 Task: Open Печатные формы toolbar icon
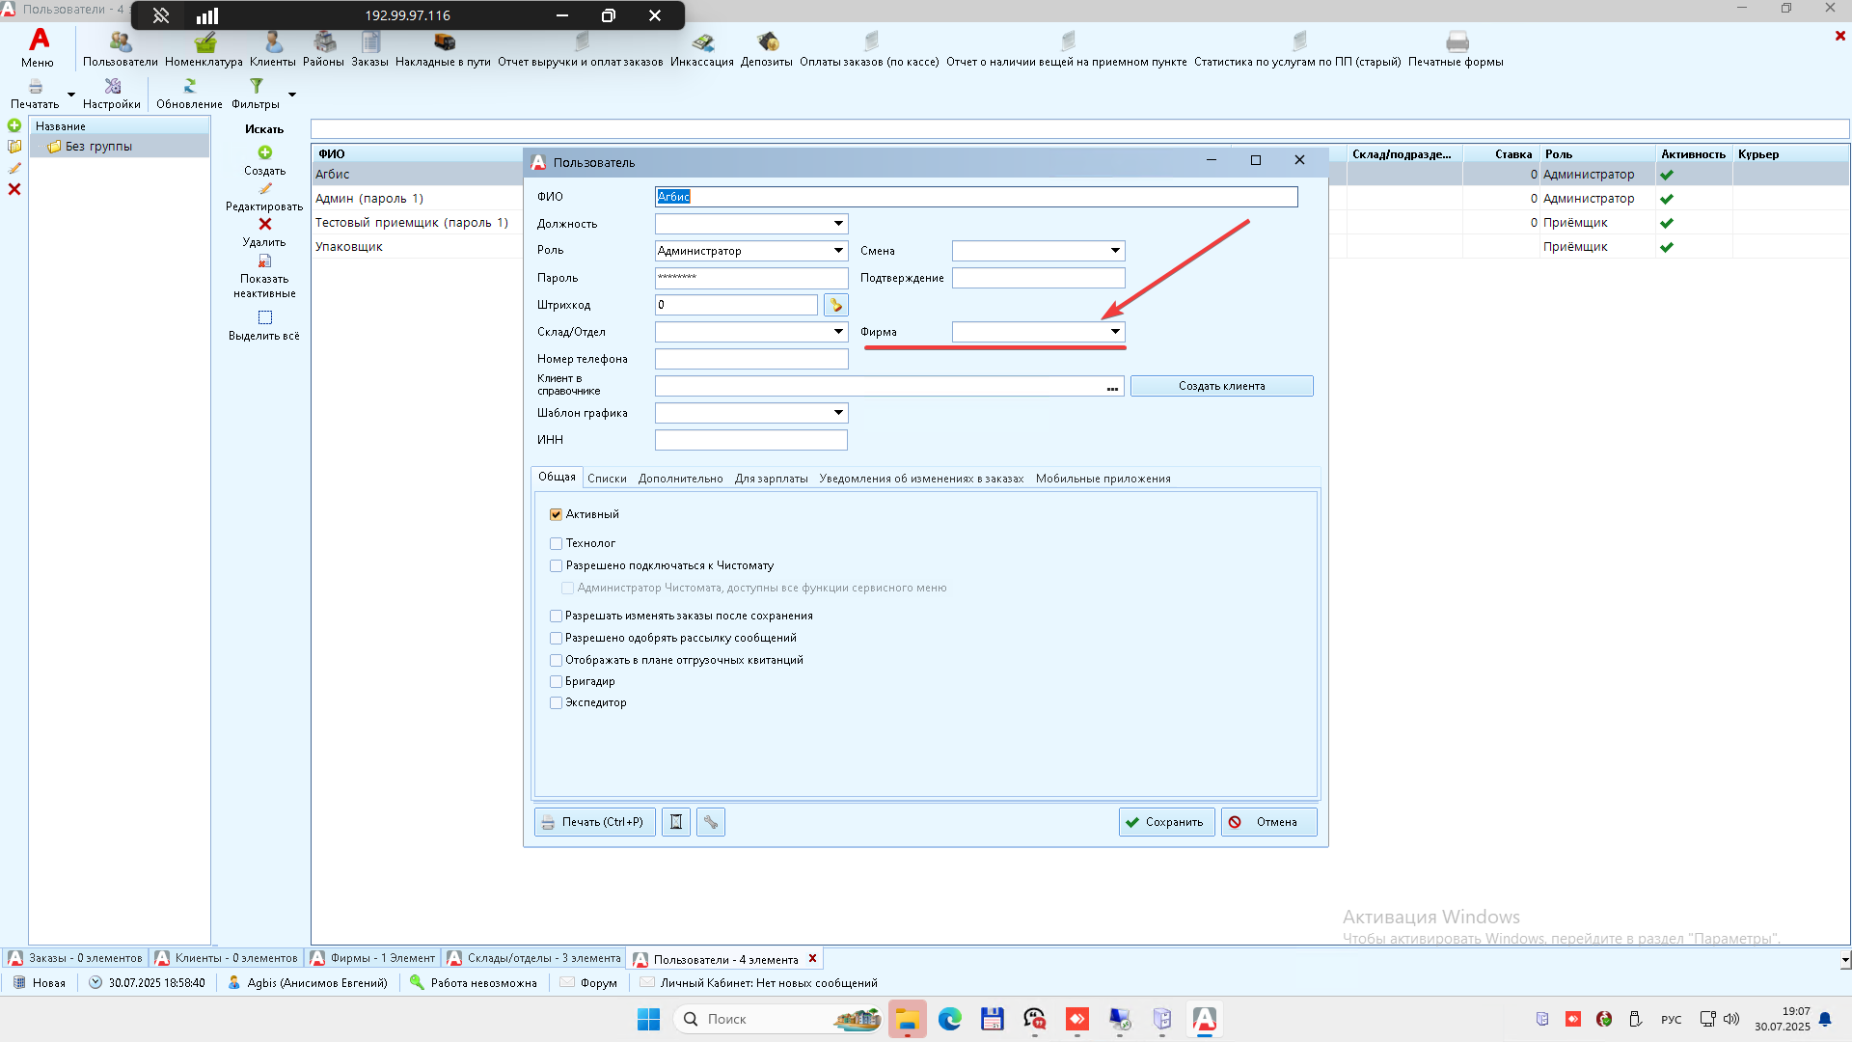[1457, 42]
